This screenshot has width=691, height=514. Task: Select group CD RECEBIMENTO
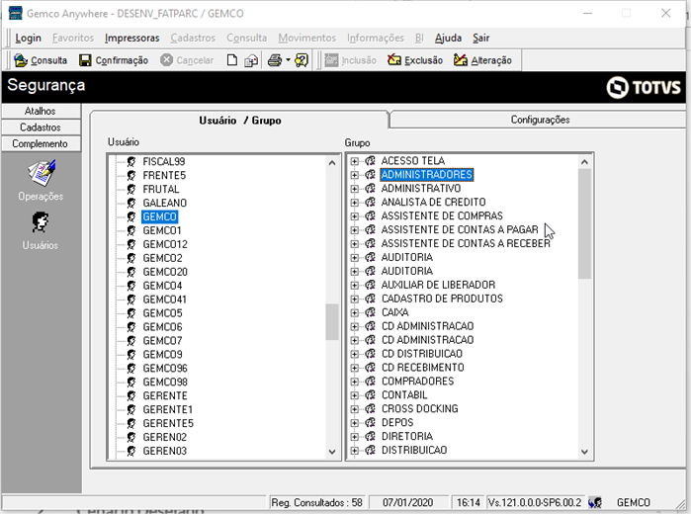pyautogui.click(x=423, y=367)
